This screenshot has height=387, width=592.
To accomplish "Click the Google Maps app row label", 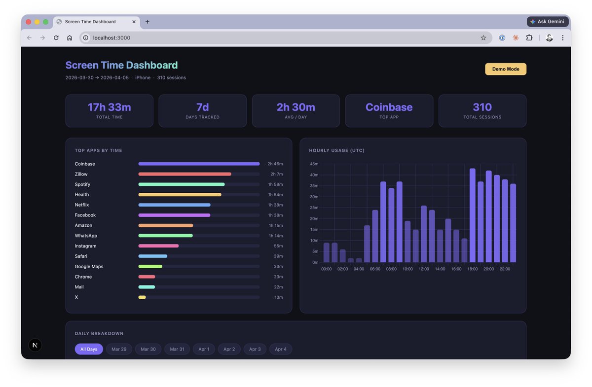I will (x=89, y=267).
